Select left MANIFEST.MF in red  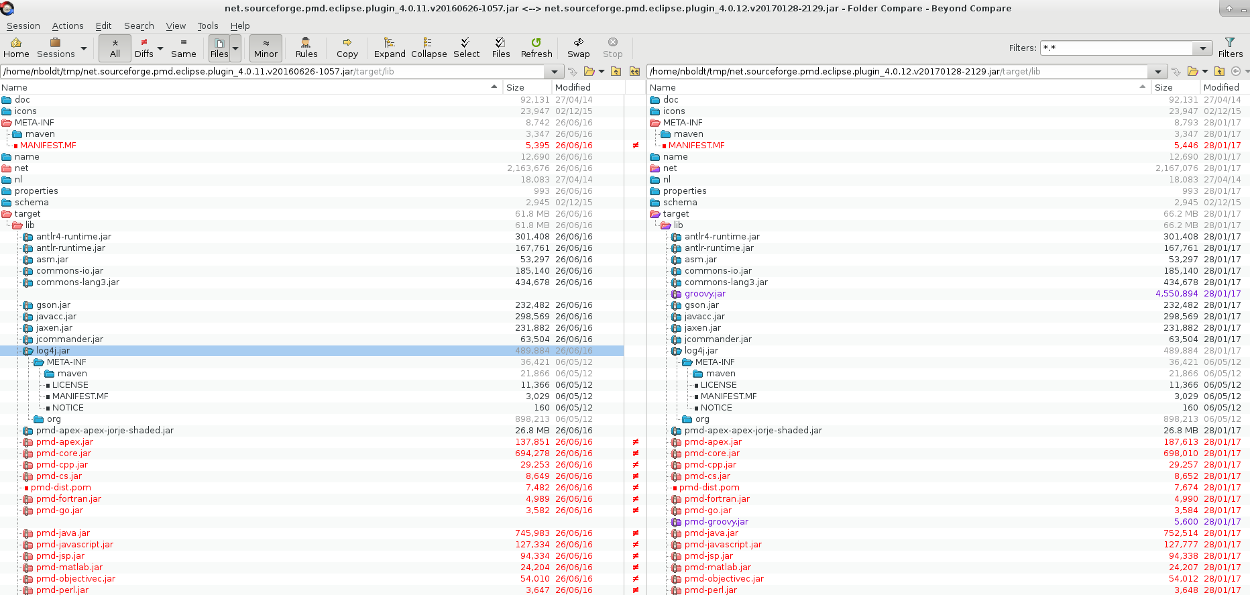coord(48,146)
